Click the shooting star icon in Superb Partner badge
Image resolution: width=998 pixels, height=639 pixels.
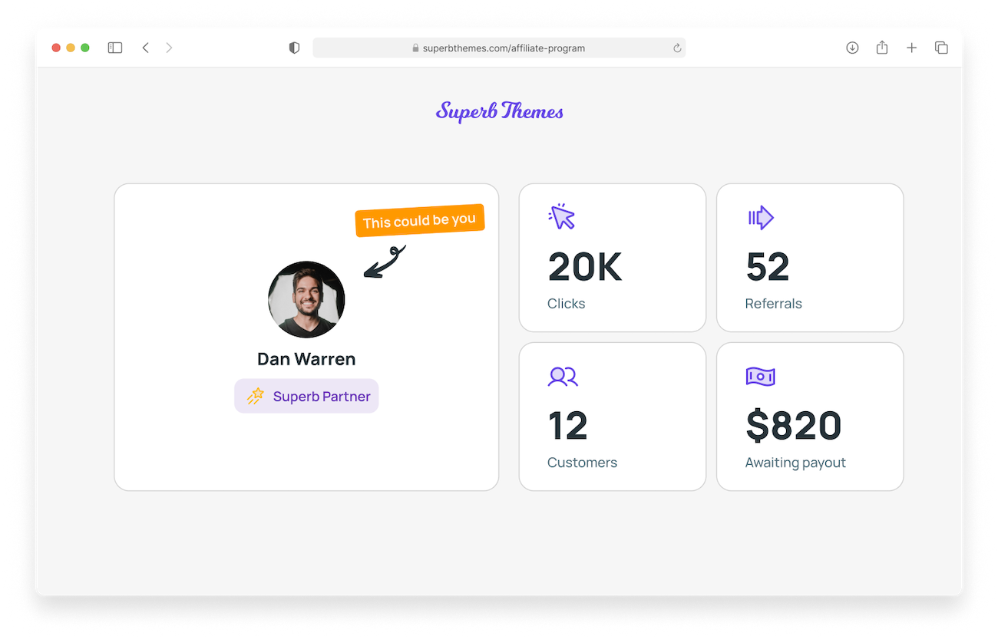pos(255,396)
